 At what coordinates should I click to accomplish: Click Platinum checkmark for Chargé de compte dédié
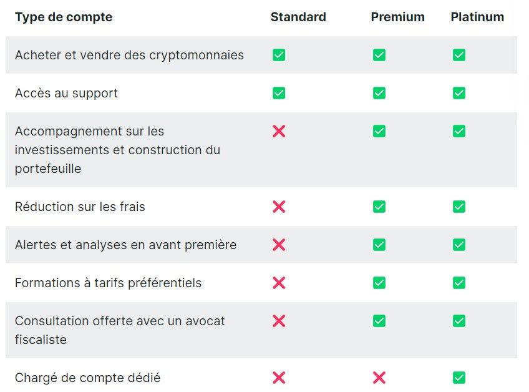click(x=459, y=378)
